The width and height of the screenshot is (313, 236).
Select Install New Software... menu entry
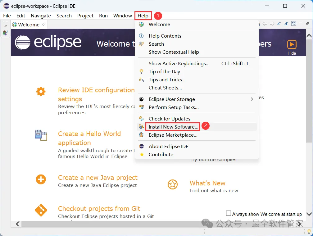197,127
